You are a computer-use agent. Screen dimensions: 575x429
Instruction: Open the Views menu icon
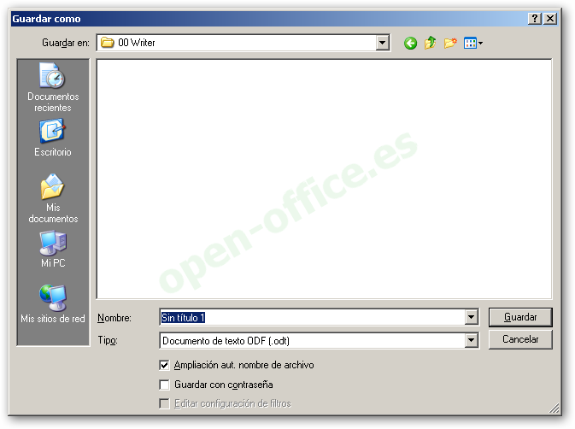pyautogui.click(x=473, y=44)
